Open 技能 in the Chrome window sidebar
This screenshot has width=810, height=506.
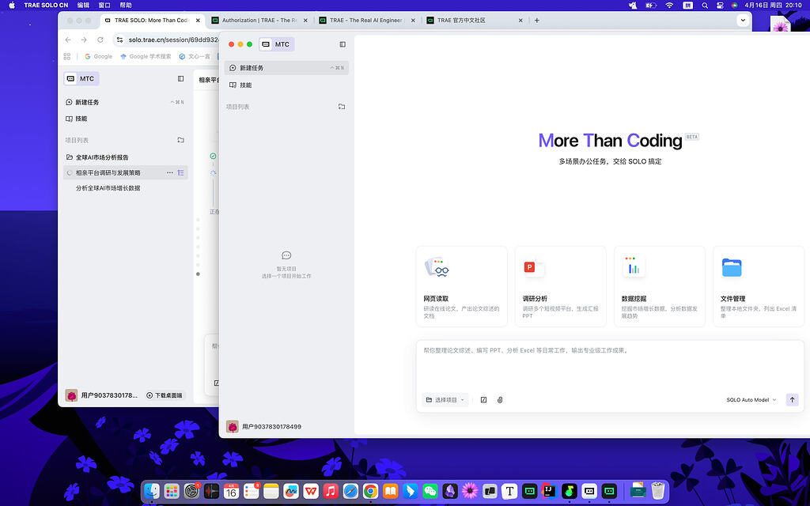[x=125, y=119]
